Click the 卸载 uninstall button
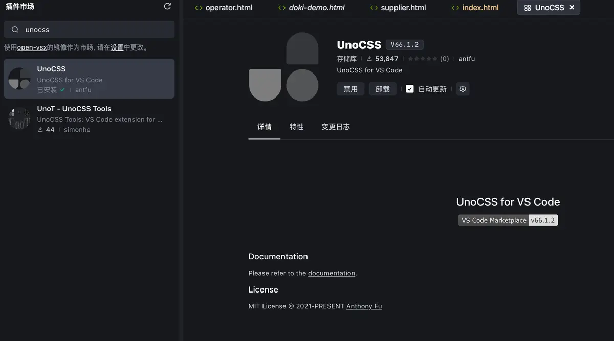The image size is (614, 341). [x=383, y=88]
